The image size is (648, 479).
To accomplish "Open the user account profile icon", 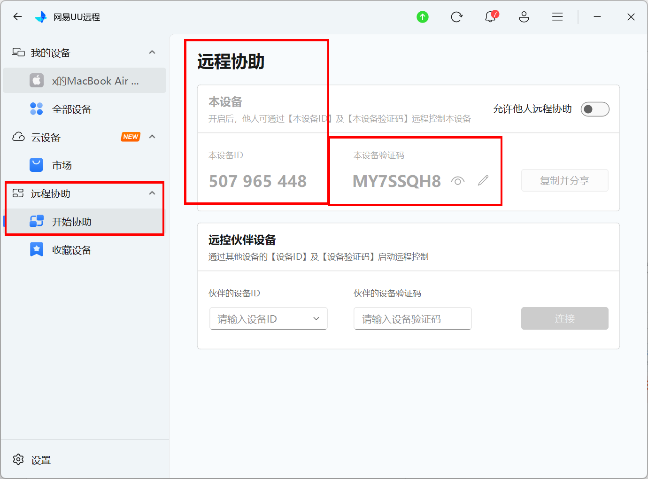I will tap(524, 17).
